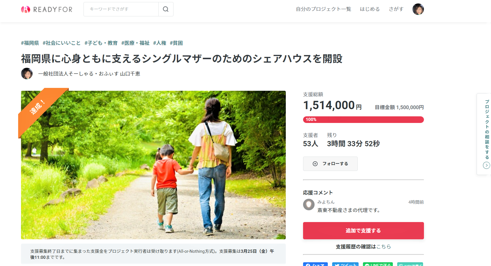
Task: Click the こちら link for support history
Action: (384, 246)
